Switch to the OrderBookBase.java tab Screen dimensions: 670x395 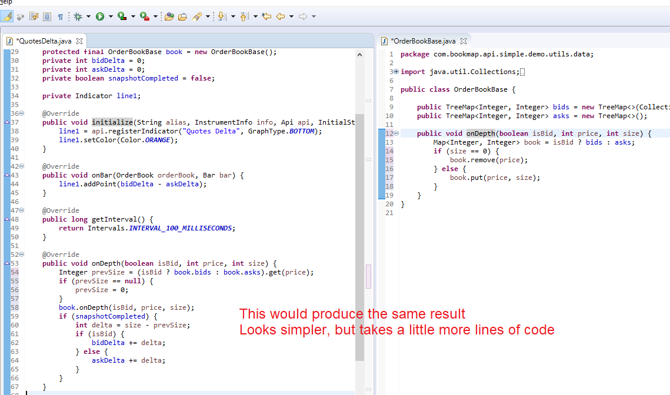(422, 42)
